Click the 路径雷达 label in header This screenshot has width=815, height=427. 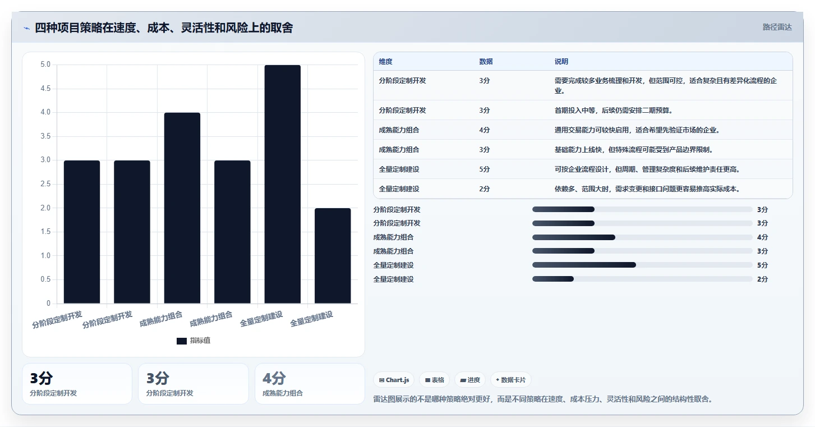(x=777, y=27)
